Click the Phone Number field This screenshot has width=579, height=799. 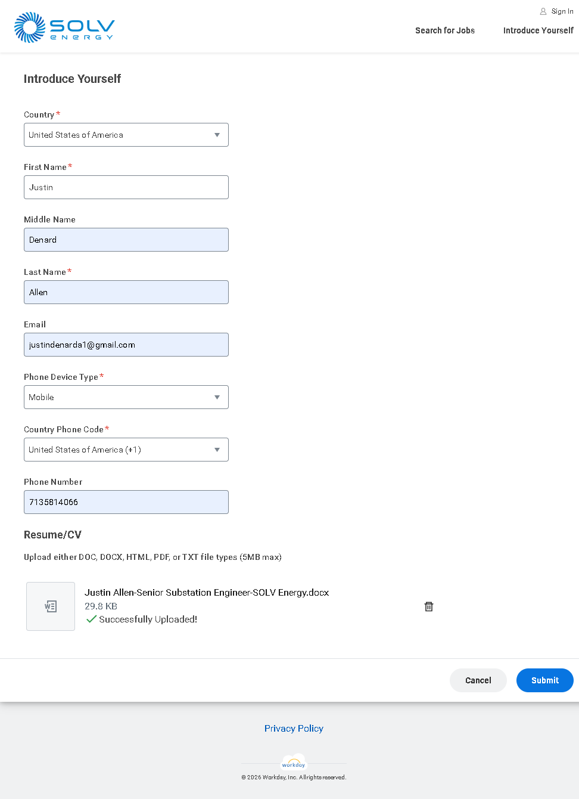pos(126,502)
